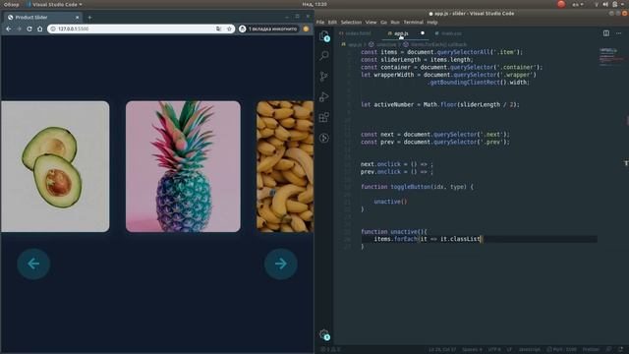Open the system volume indicator

tap(605, 4)
